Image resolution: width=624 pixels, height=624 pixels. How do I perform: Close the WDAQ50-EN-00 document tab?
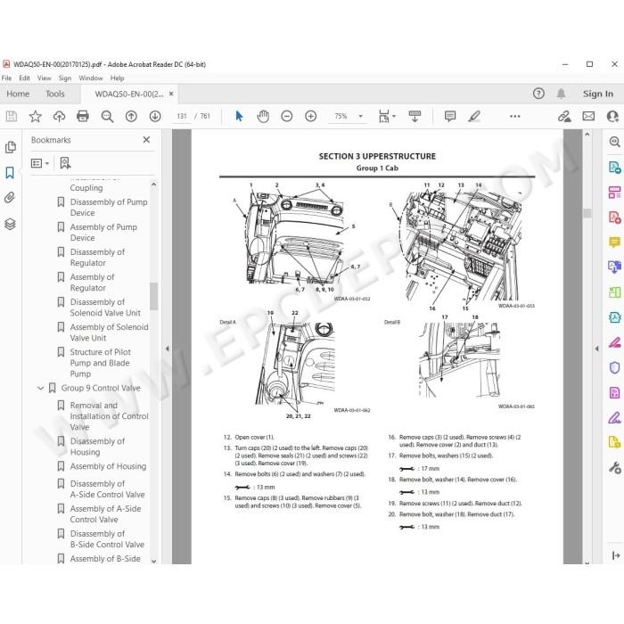171,94
